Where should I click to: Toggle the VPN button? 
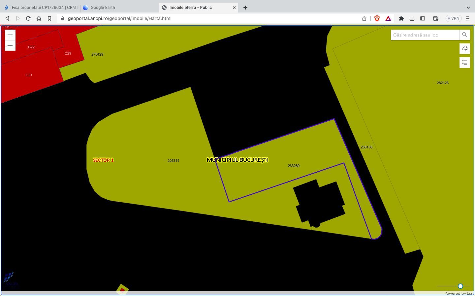[453, 18]
